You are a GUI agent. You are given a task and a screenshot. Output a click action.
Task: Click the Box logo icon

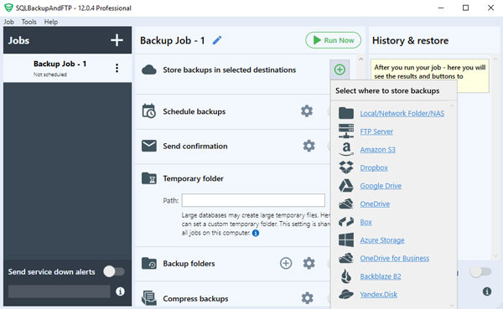346,222
